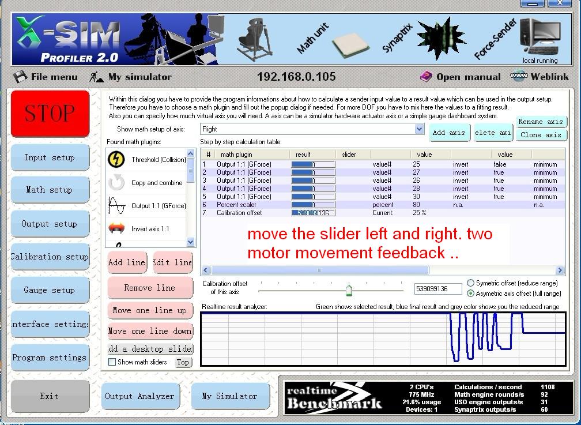Click the Remove line button
This screenshot has width=581, height=425.
click(x=150, y=288)
